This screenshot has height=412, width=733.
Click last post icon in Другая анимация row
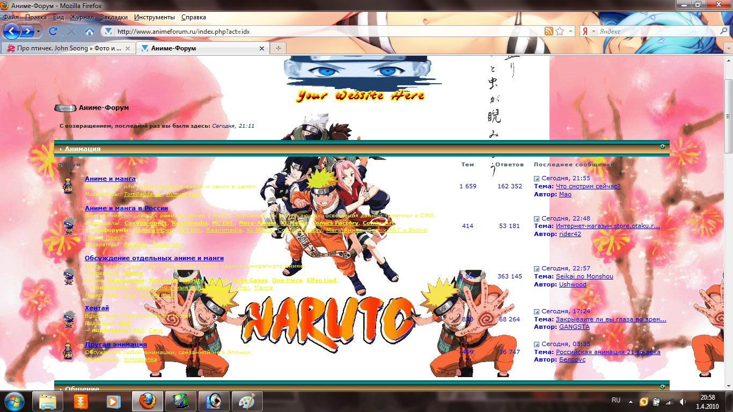click(537, 344)
